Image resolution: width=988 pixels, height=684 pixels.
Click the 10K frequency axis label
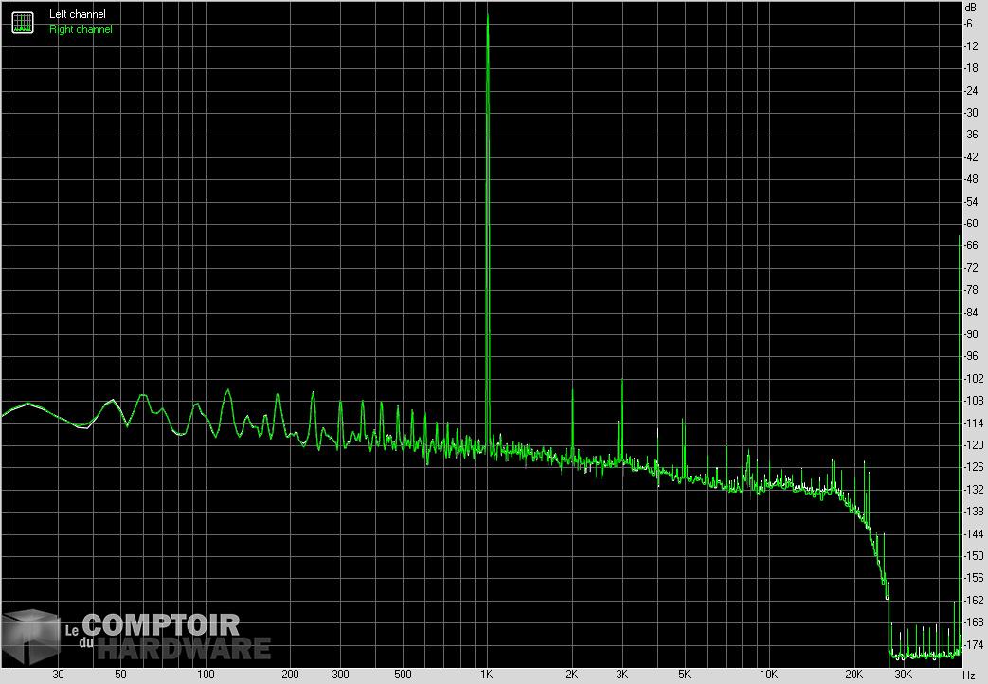769,675
